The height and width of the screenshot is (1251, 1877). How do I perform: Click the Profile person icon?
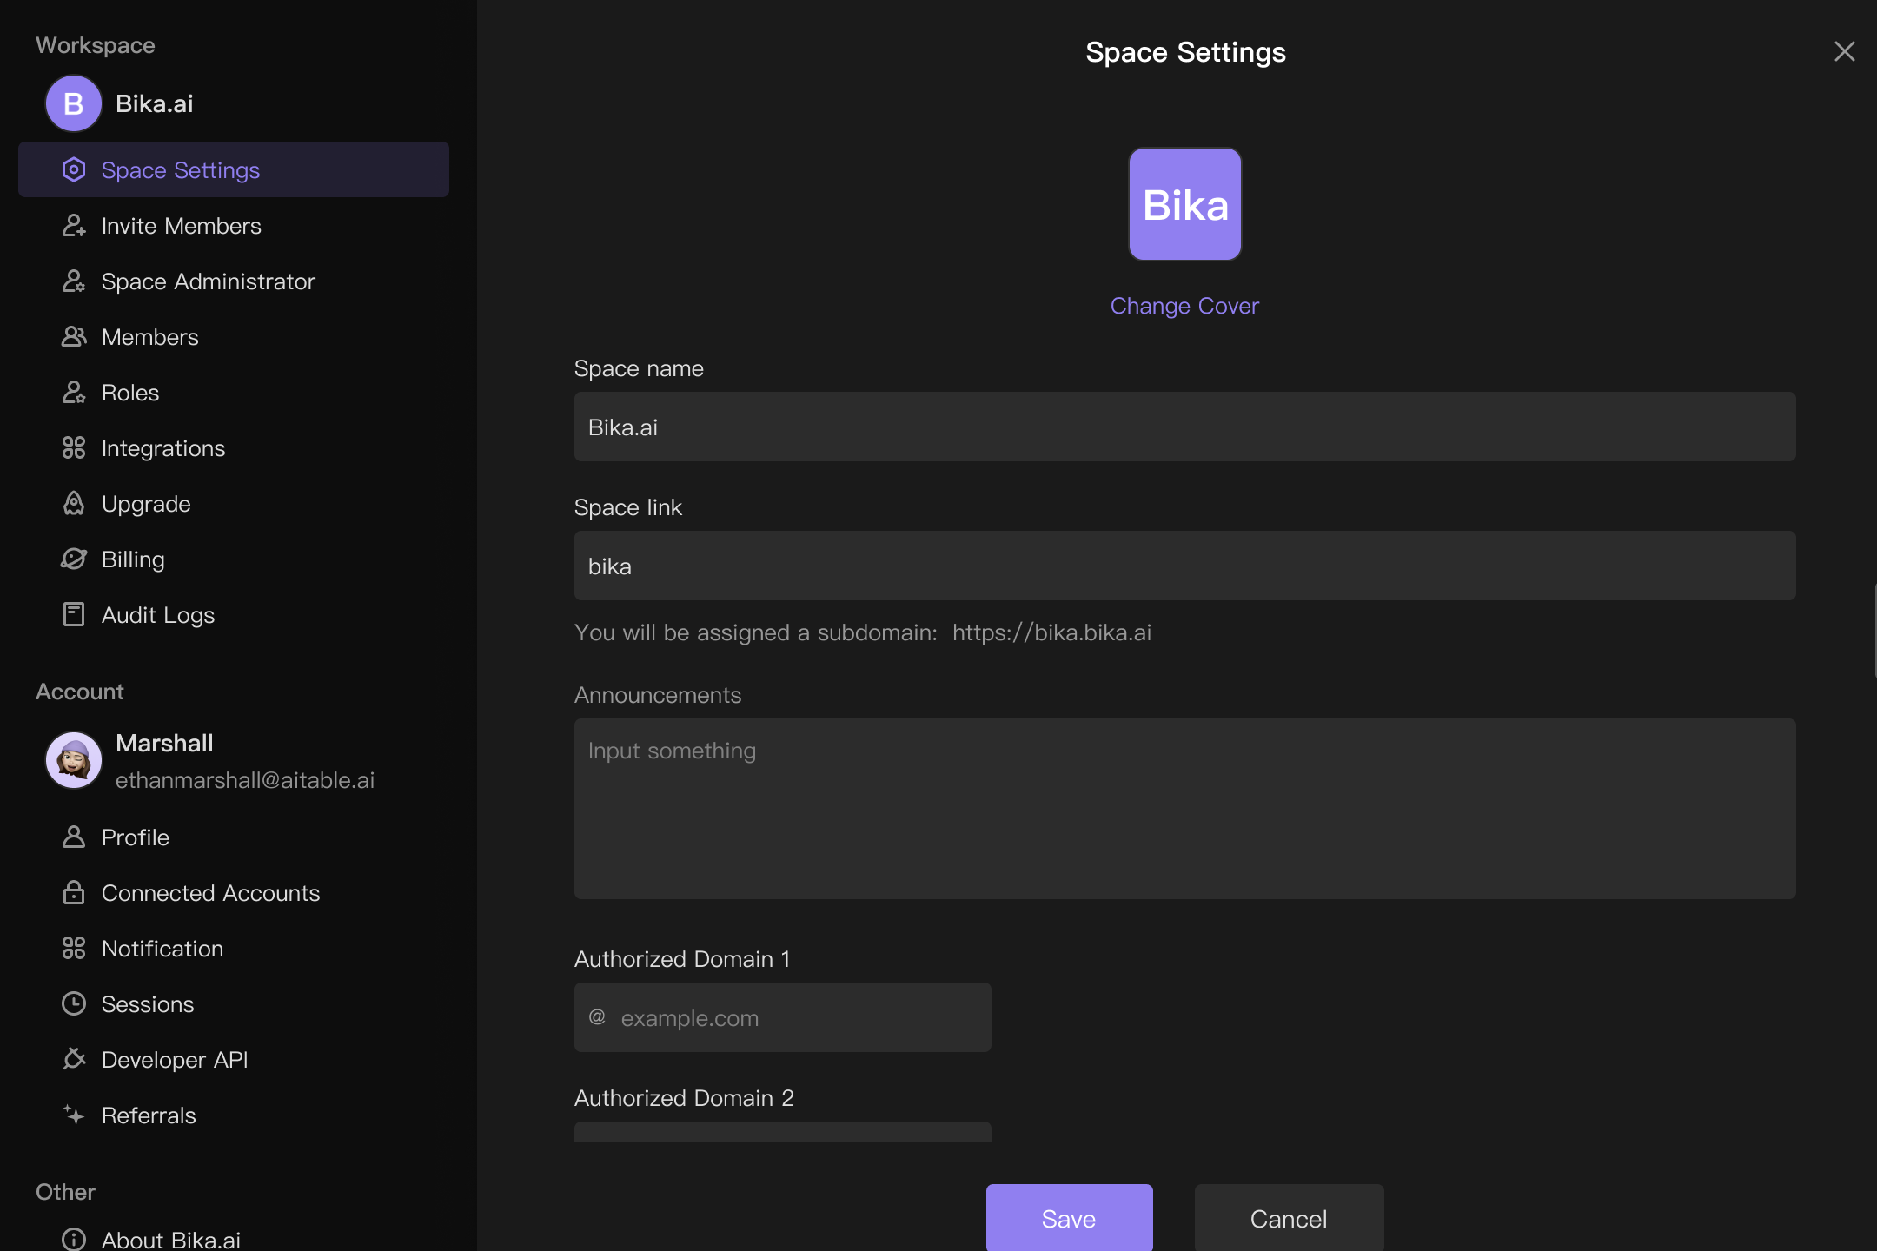point(74,837)
